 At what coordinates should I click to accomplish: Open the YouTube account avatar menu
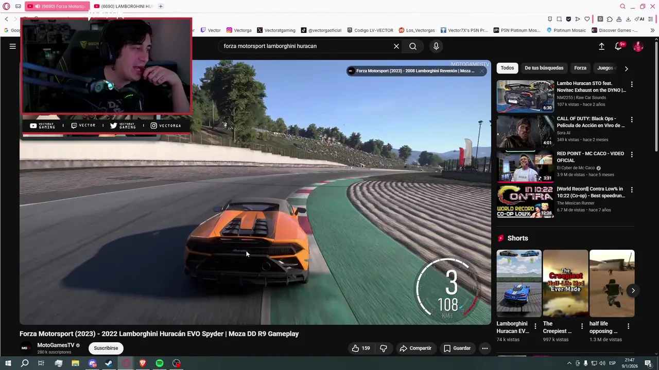pos(638,46)
